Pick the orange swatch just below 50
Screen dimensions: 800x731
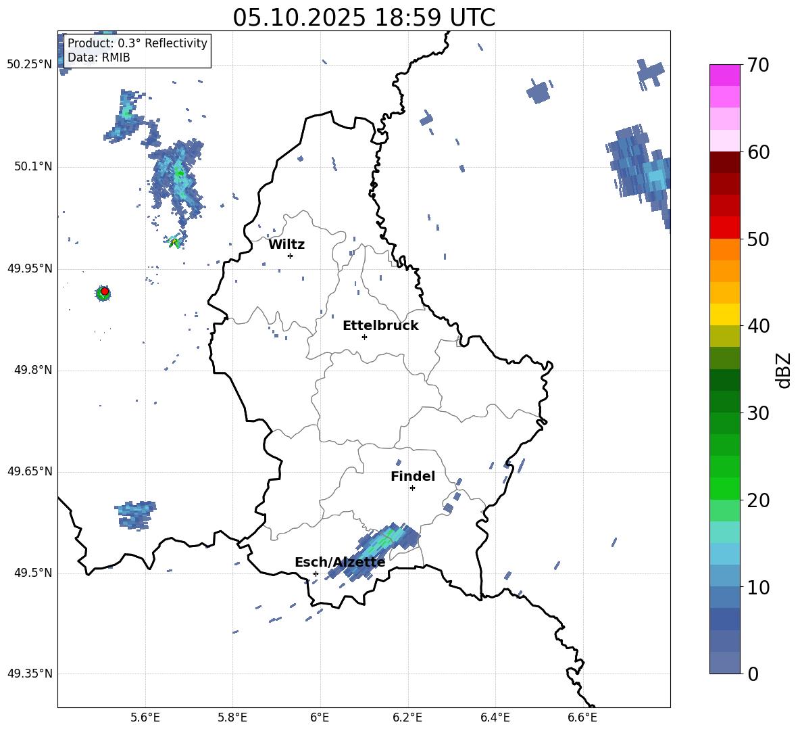point(724,250)
